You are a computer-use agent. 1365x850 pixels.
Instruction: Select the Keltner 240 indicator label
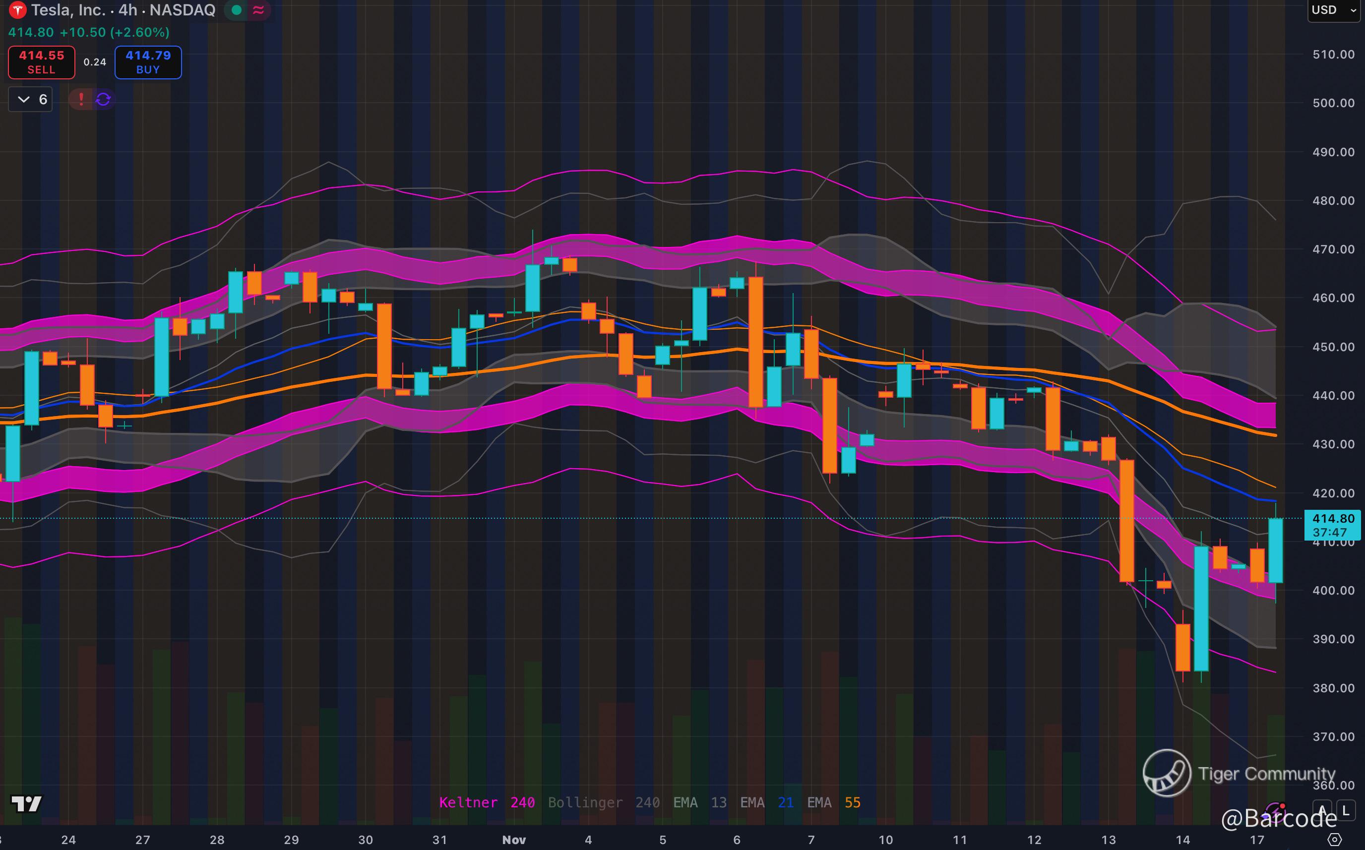(x=487, y=802)
